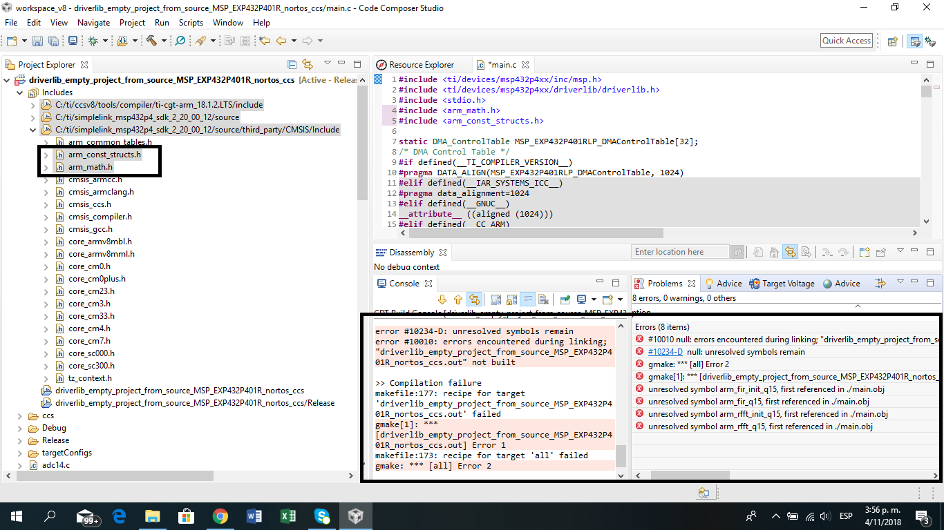Open the #10234-D error link

click(x=665, y=352)
